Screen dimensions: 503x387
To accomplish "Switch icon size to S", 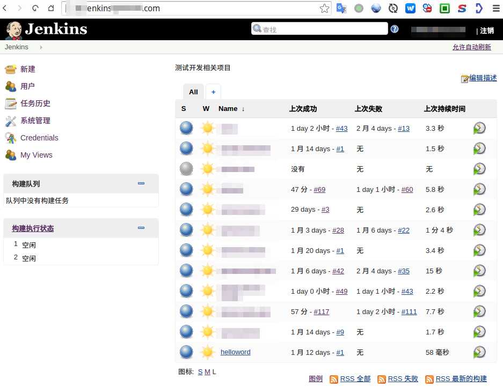I will 200,372.
